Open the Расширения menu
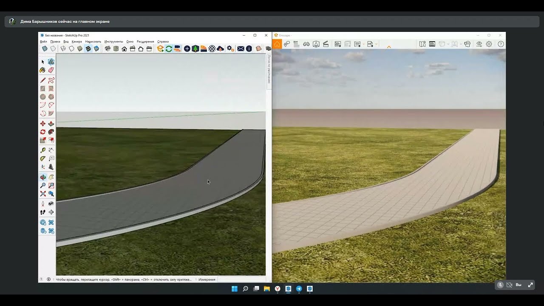 [145, 42]
